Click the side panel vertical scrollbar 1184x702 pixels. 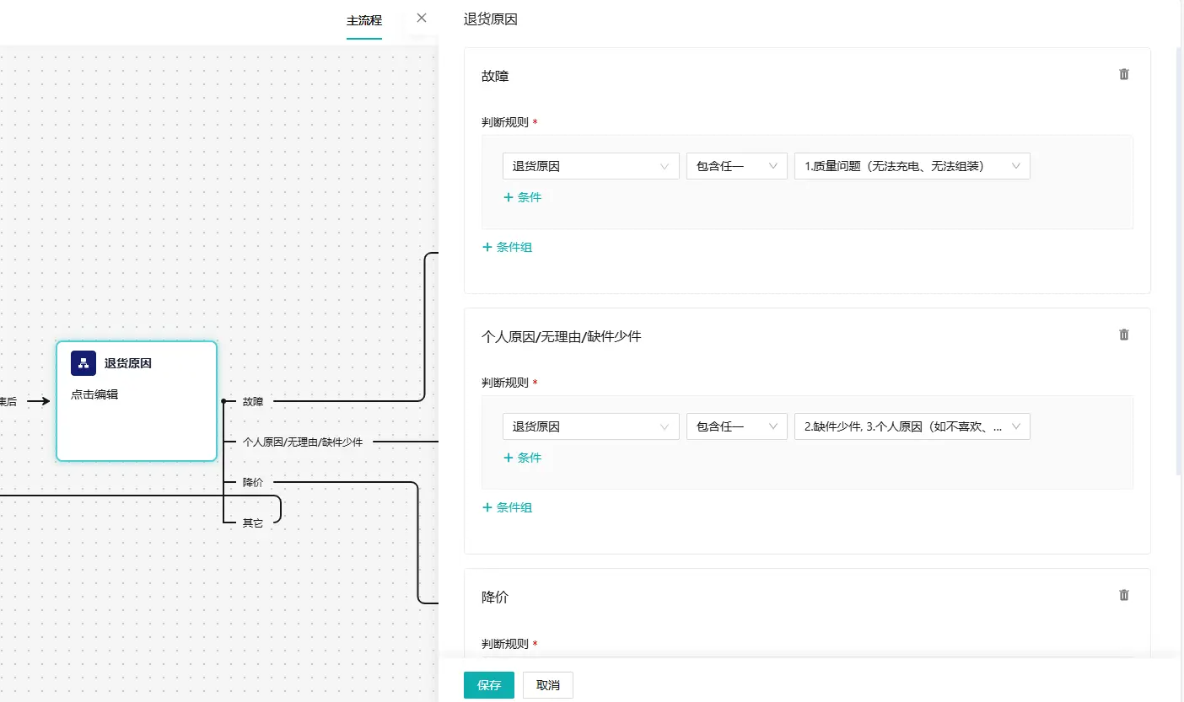(x=1179, y=261)
